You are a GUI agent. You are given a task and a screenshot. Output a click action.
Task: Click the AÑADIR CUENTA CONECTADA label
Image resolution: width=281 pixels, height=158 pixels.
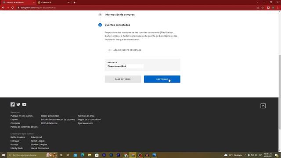127,50
